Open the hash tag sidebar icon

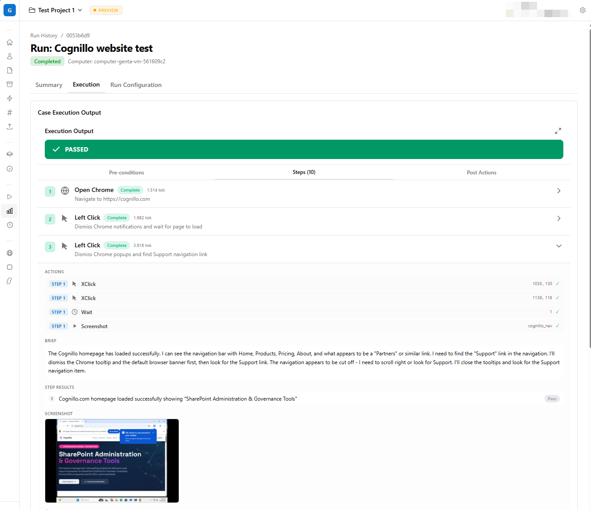click(10, 112)
